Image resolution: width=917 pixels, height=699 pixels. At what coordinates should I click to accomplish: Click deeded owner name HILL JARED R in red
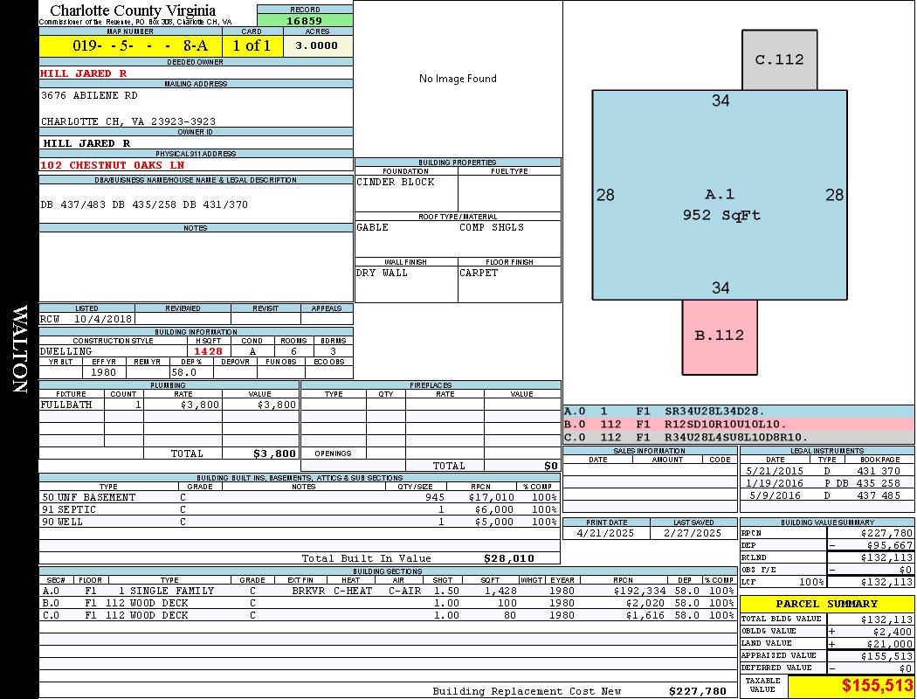[x=84, y=73]
